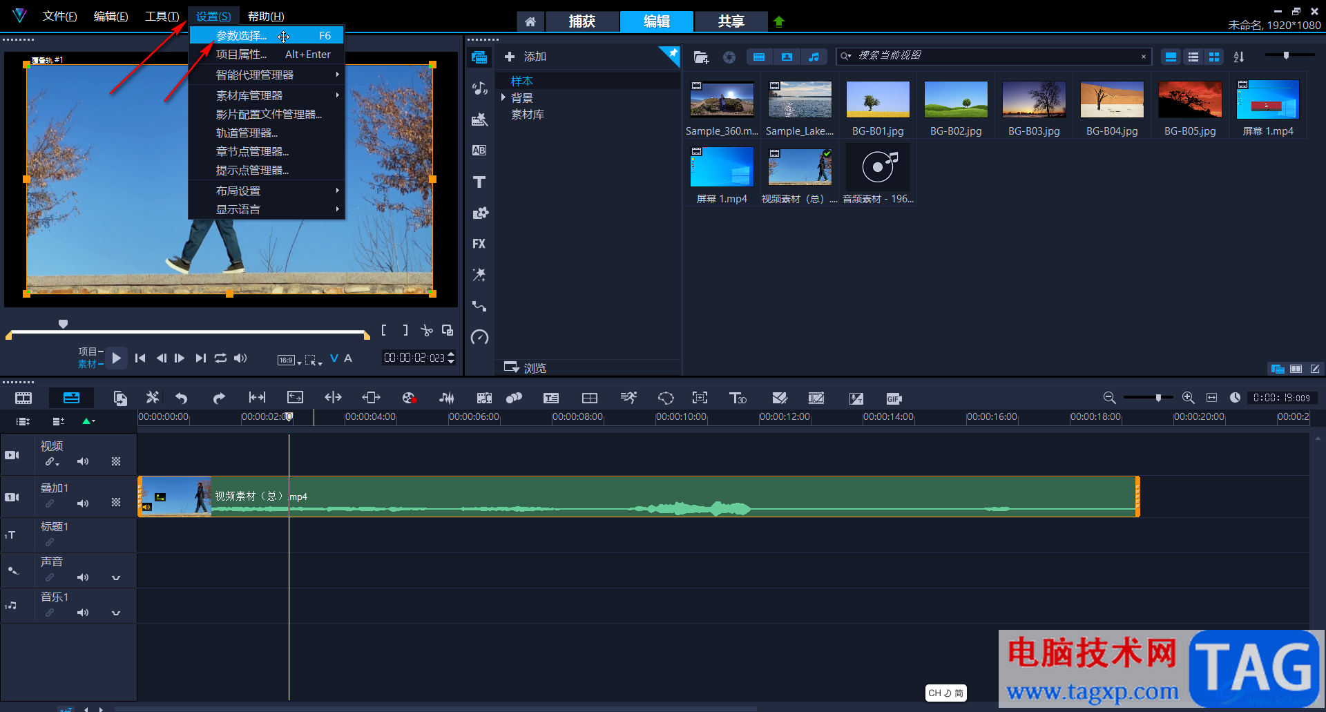Open the Subtitle editor tool
Viewport: 1326px width, 712px height.
point(551,398)
